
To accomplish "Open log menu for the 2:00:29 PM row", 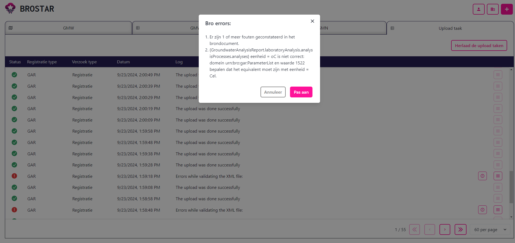I will click(498, 97).
